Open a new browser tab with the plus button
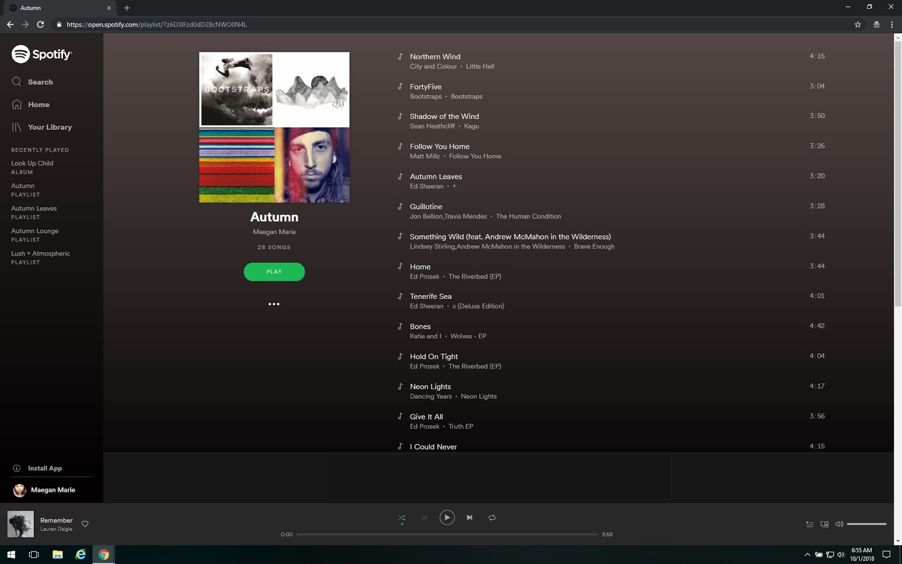 (127, 8)
